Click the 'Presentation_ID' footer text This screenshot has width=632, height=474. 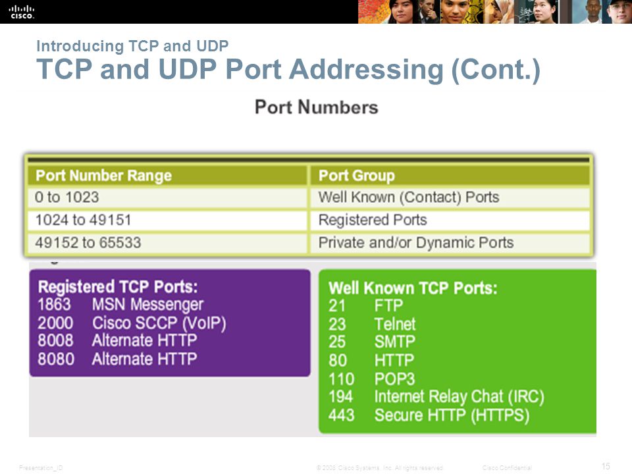41,468
